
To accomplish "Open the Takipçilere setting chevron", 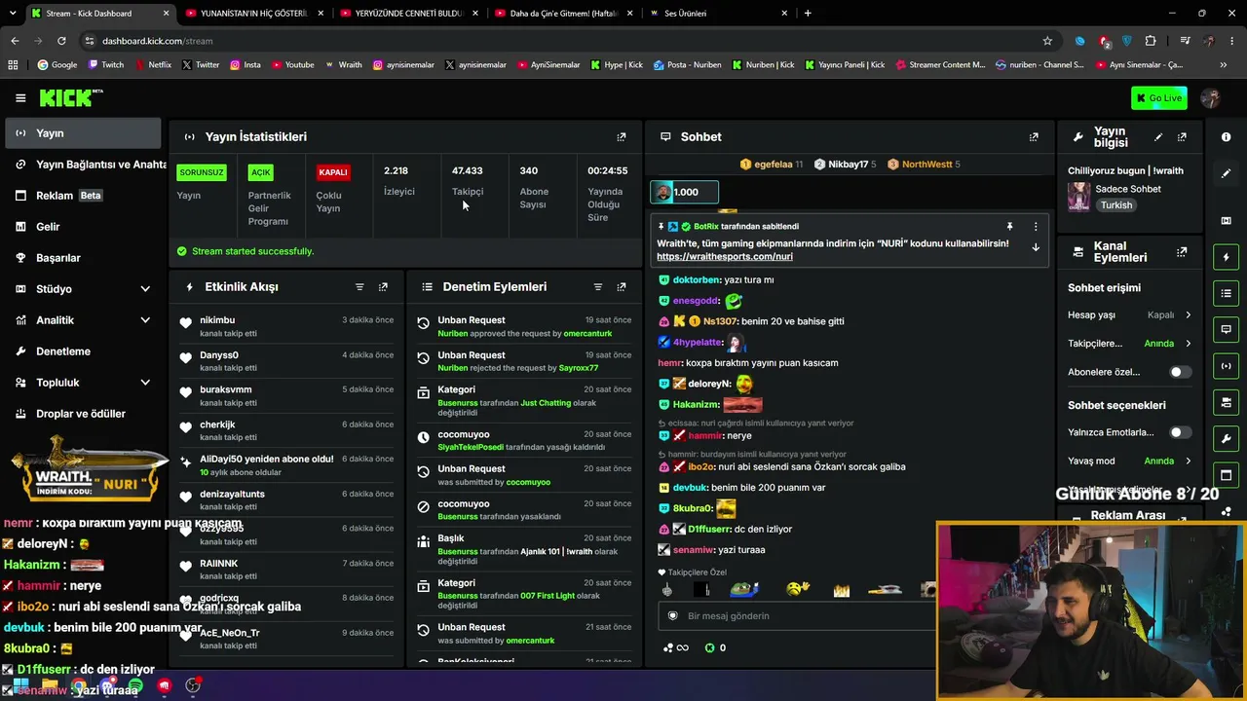I will point(1188,344).
